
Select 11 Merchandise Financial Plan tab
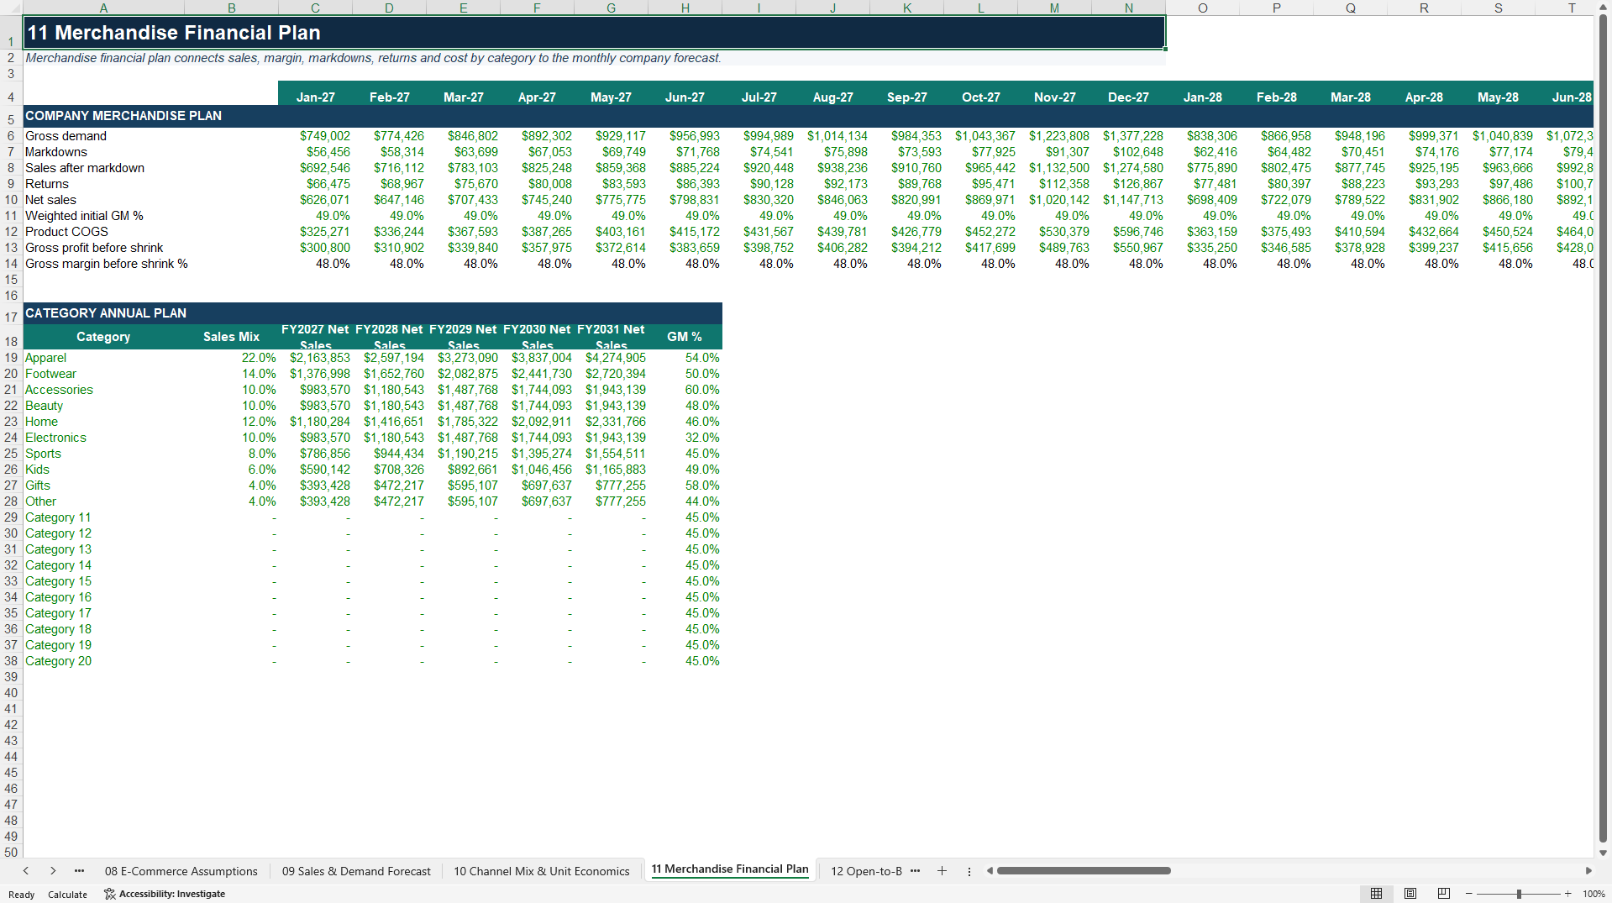click(729, 869)
